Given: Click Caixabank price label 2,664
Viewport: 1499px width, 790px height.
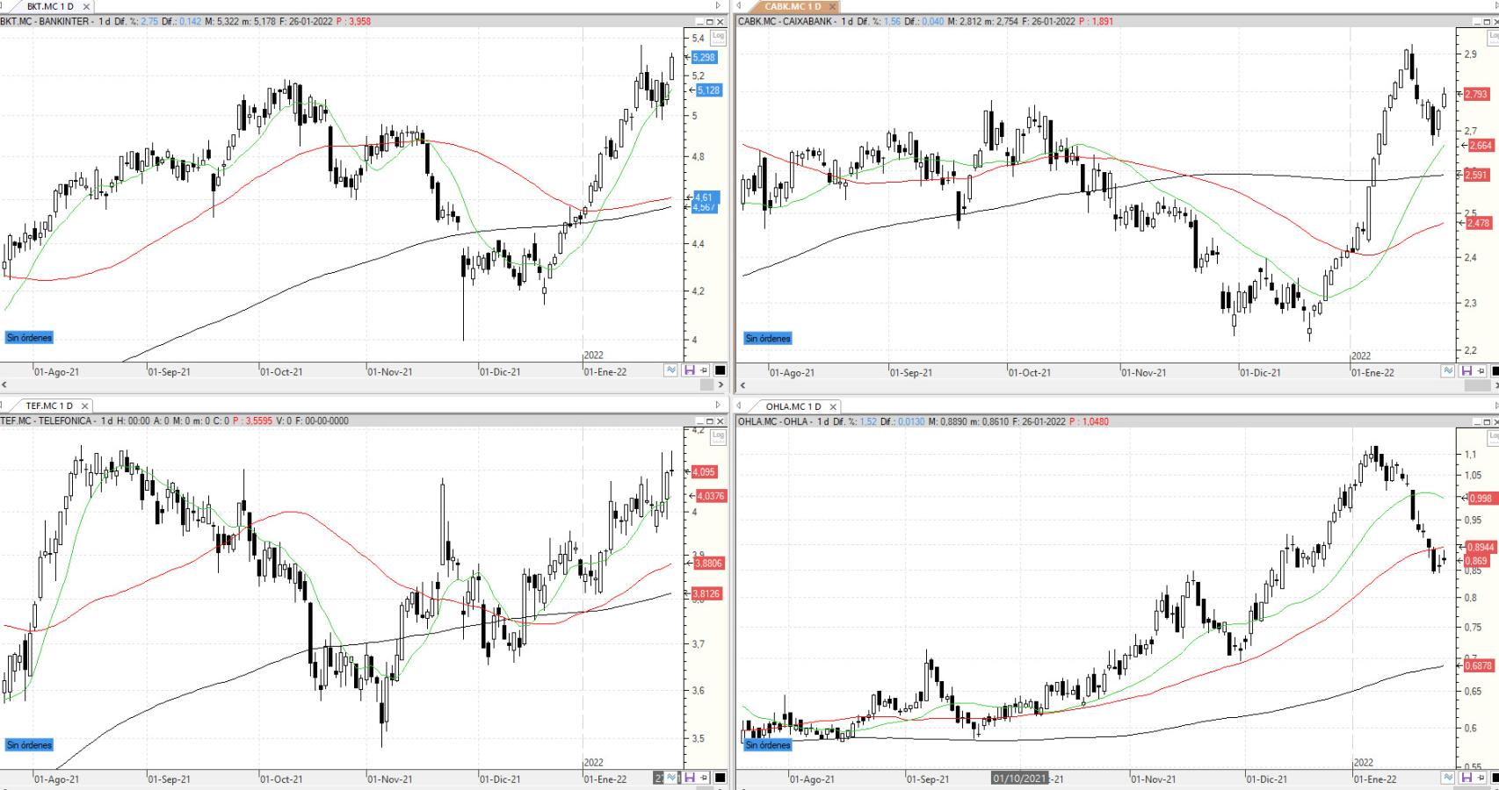Looking at the screenshot, I should 1481,146.
